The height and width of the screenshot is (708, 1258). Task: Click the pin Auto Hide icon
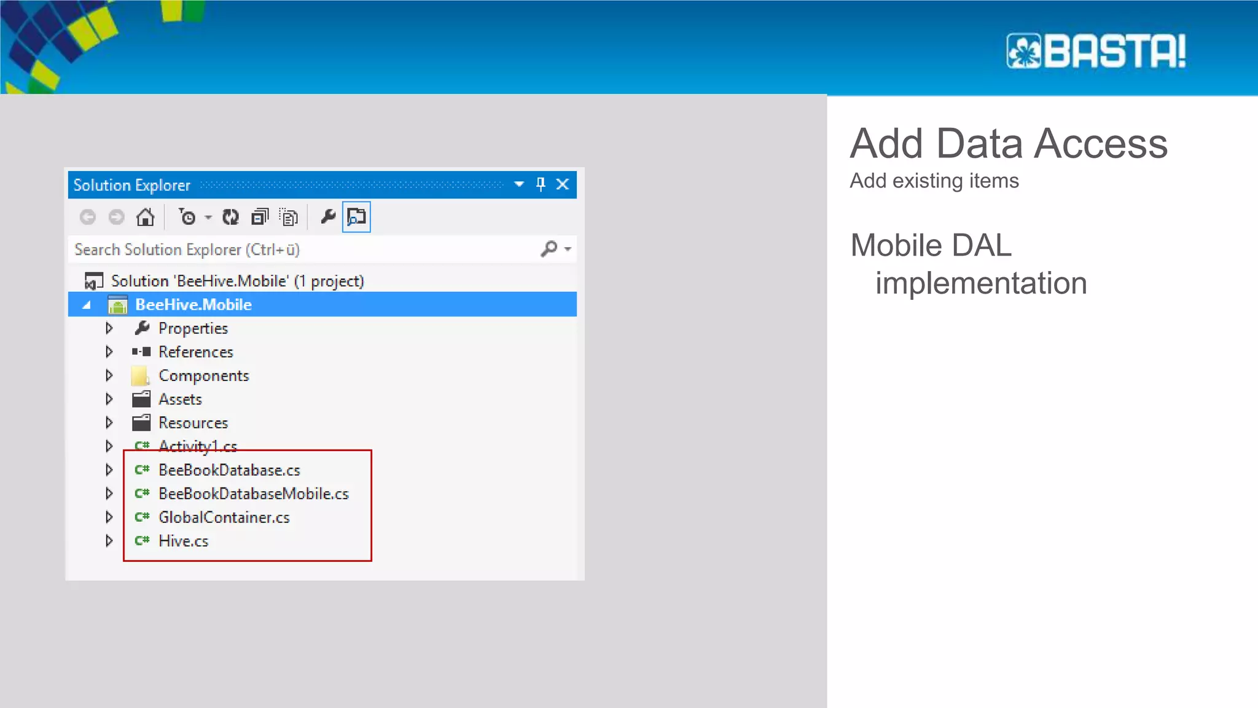point(541,184)
